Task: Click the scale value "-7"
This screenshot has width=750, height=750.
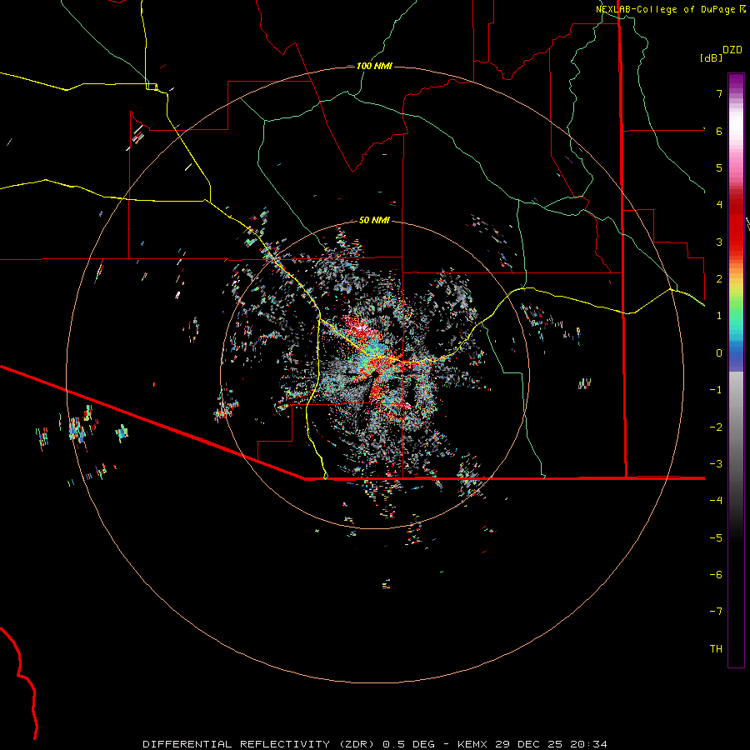Action: click(x=716, y=612)
